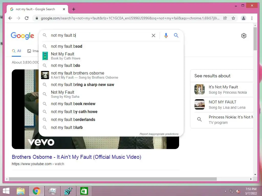Viewport: 262px width, 196px height.
Task: Select 'Not My Fault' Book by Cath Howe
Action: point(111,56)
